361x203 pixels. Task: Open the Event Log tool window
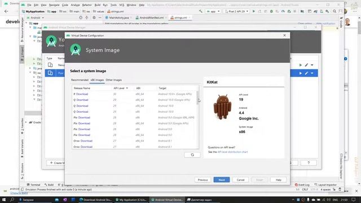[x=302, y=185]
